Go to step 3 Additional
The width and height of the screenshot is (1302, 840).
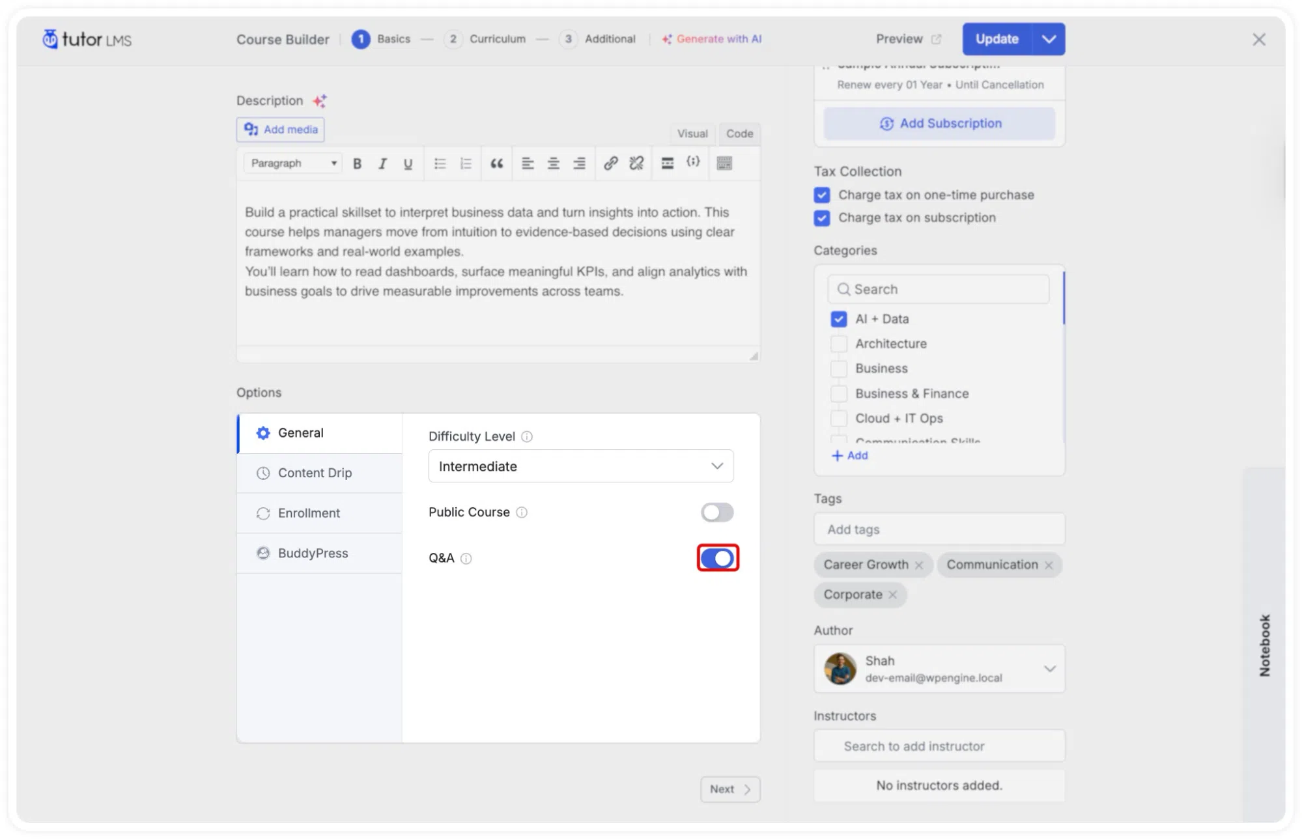(x=597, y=39)
